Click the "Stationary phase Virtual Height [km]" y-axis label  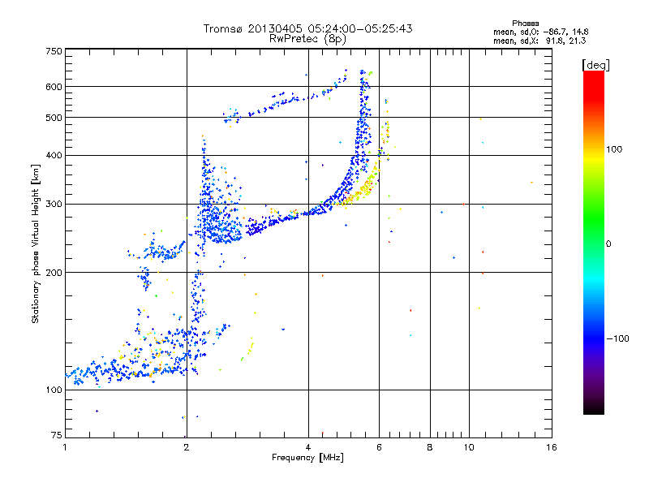pos(35,243)
